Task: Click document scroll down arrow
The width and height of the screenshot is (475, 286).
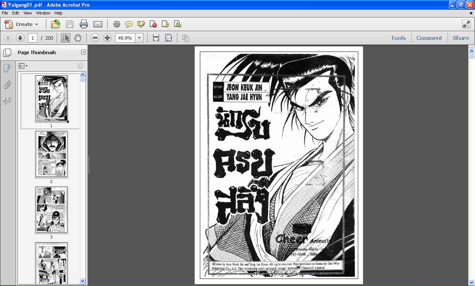Action: point(472,282)
